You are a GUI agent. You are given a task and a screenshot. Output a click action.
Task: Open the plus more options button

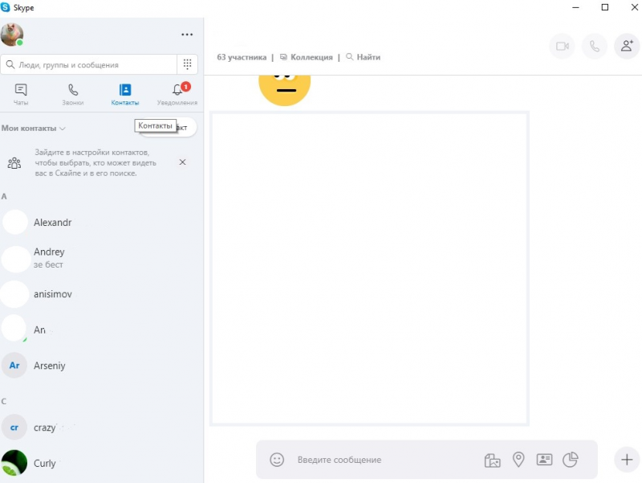627,460
